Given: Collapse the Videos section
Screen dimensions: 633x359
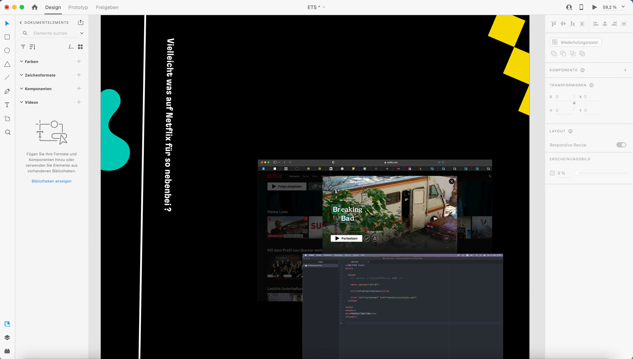Looking at the screenshot, I should (x=21, y=102).
